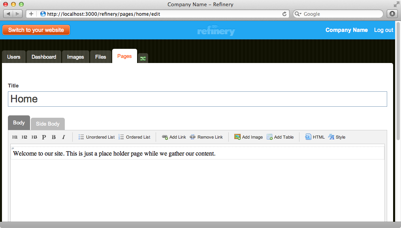Switch to Side Body tab
This screenshot has width=401, height=228.
coord(47,124)
